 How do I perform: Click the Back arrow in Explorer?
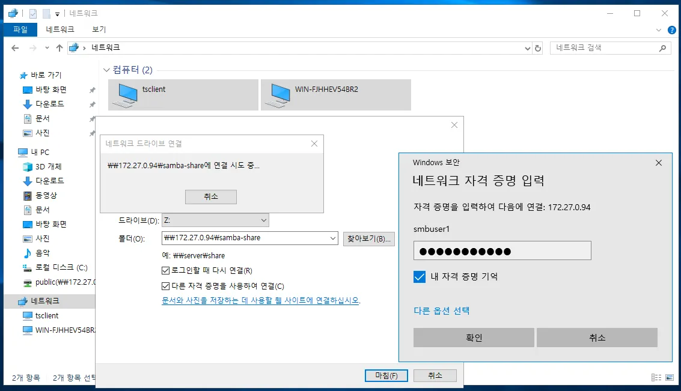(x=15, y=48)
